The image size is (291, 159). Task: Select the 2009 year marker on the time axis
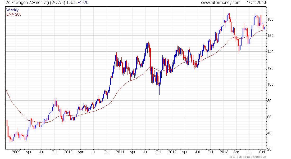[x=16, y=152]
